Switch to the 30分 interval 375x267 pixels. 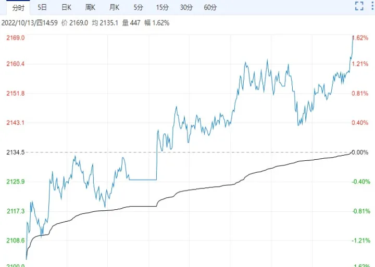pos(186,7)
